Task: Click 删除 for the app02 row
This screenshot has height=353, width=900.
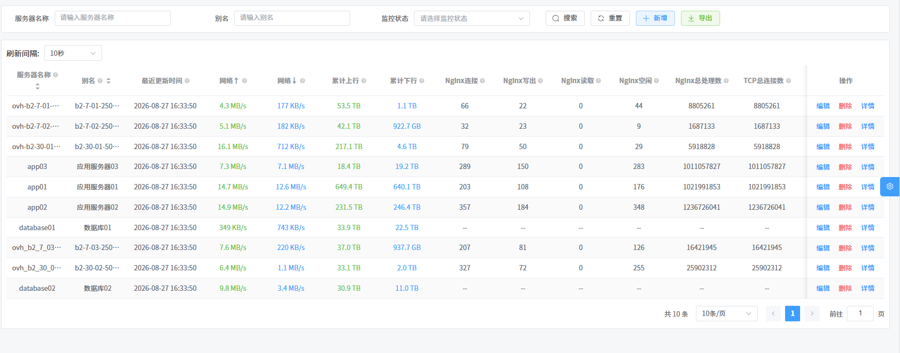Action: (x=845, y=208)
